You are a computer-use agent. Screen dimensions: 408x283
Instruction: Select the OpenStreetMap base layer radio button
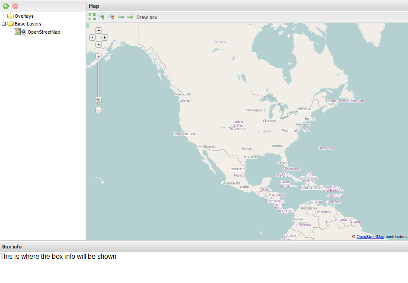(24, 32)
